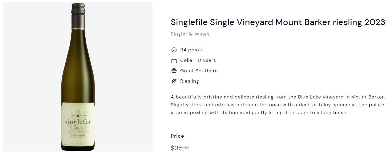Screen dimensions: 391x155
Task: Click the singlefile label on the bottle
Action: [x=78, y=122]
